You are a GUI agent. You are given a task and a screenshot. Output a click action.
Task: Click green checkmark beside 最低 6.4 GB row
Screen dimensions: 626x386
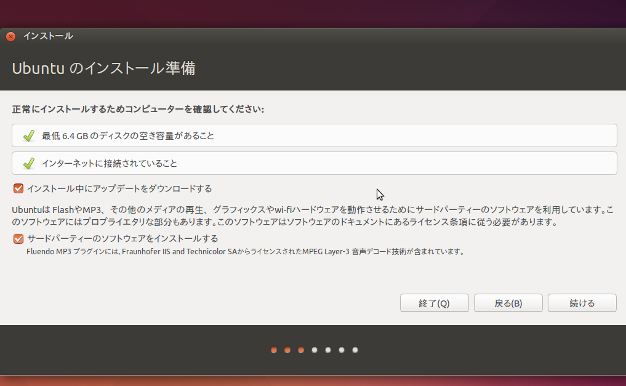pyautogui.click(x=29, y=135)
